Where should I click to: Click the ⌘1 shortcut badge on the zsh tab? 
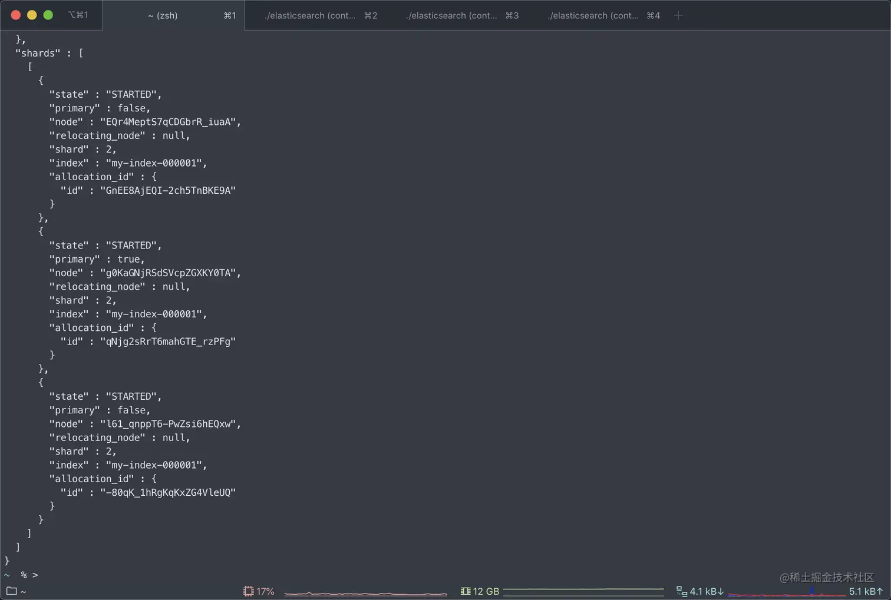pos(229,16)
